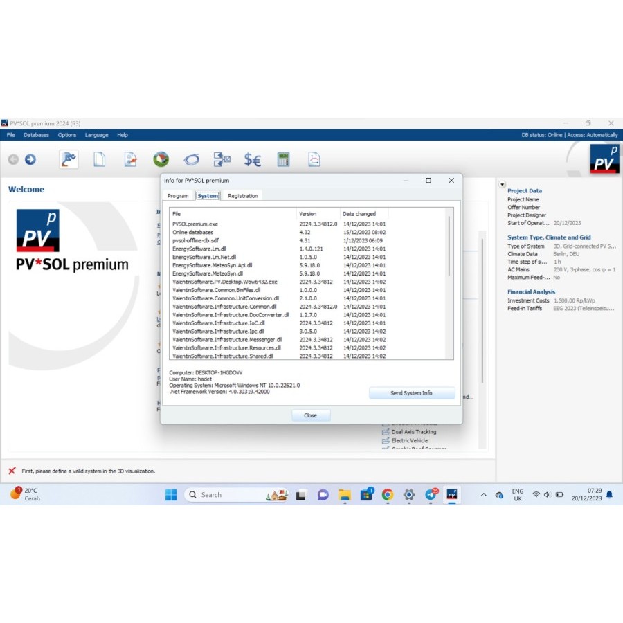Viewport: 623px width, 623px height.
Task: Open the Welcome page toolbar icon
Action: 69,160
